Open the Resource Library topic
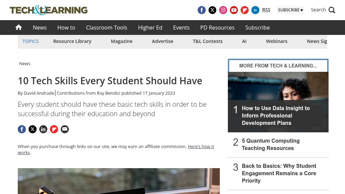The image size is (345, 194). tap(72, 41)
